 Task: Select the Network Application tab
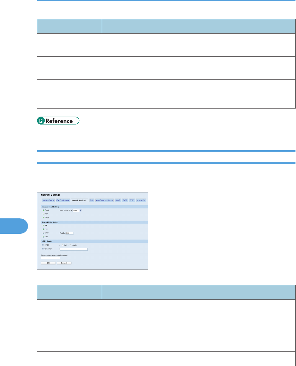pyautogui.click(x=80, y=200)
